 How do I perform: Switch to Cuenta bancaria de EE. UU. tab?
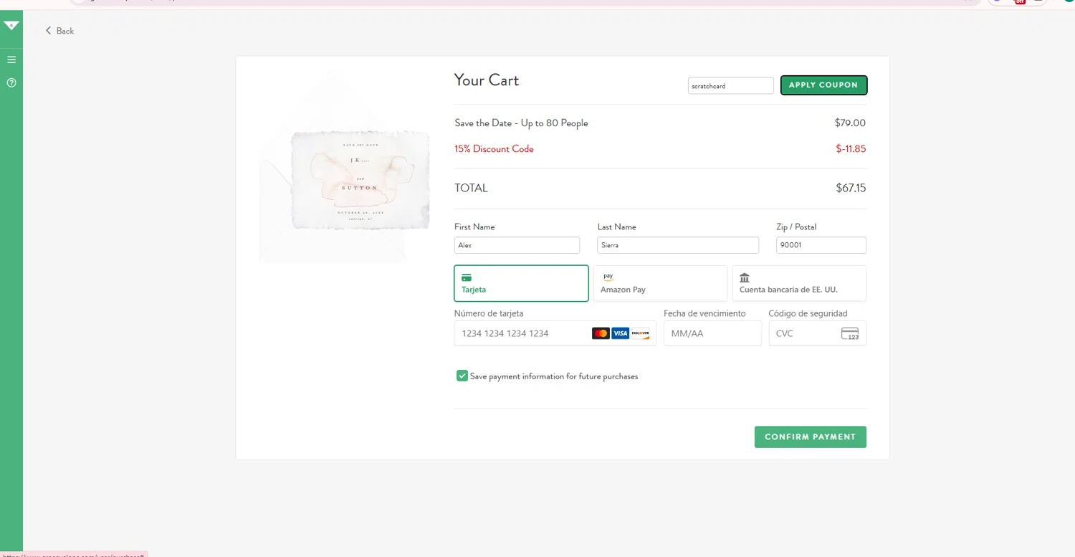click(798, 283)
